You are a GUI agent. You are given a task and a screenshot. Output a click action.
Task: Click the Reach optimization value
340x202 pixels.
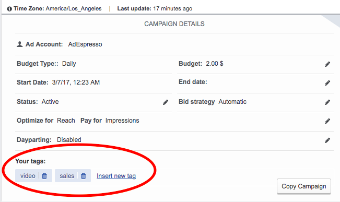[x=66, y=121]
